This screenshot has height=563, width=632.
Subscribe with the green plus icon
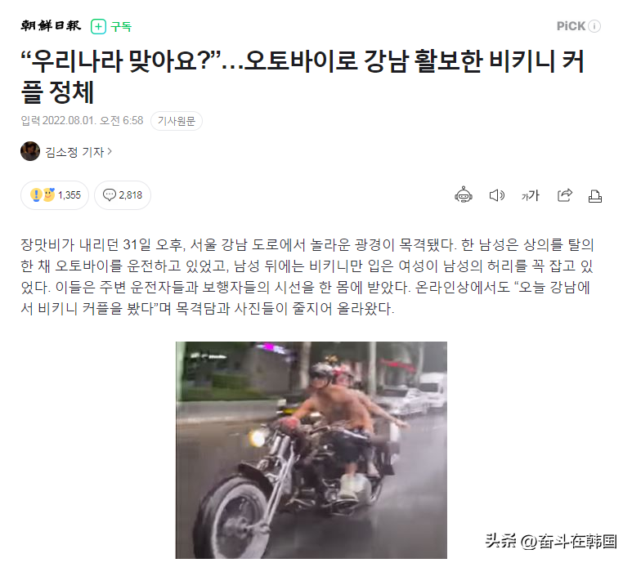click(98, 27)
